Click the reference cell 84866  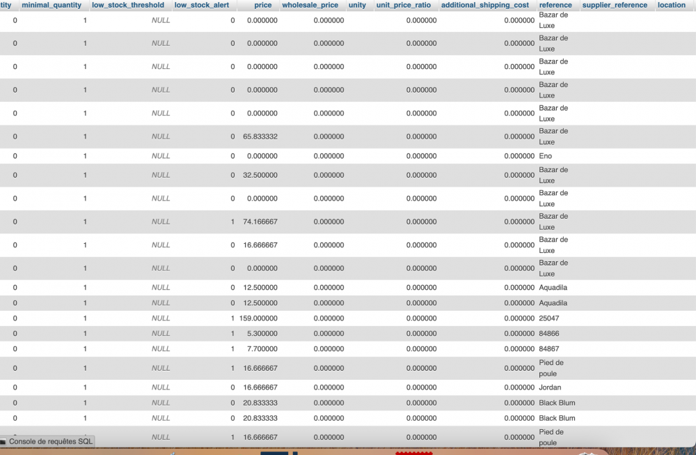coord(549,333)
